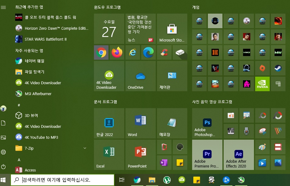Launch the CCleaner tile
Screen dimensions: 290x186
click(x=164, y=52)
